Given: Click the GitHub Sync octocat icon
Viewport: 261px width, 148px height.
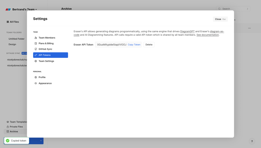Looking at the screenshot, I should [x=36, y=49].
